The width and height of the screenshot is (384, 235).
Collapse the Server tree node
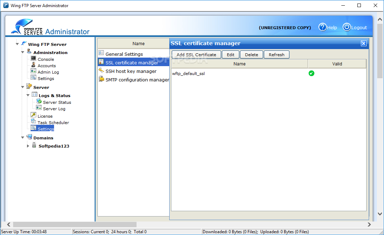tap(22, 87)
